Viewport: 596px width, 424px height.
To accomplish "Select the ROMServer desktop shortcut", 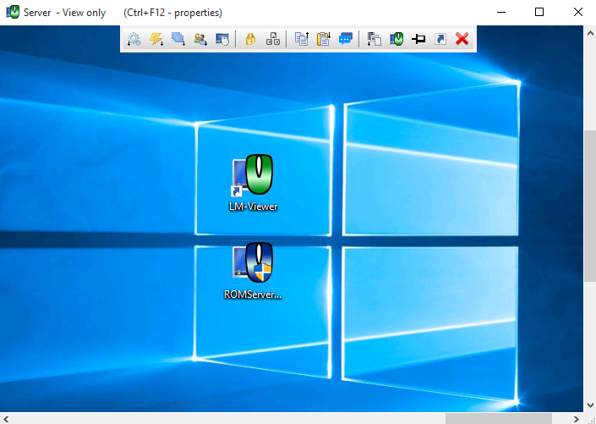I will [x=254, y=271].
